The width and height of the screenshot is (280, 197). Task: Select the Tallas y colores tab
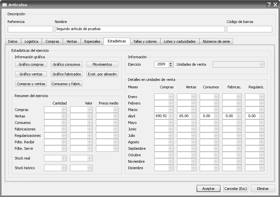coord(145,41)
